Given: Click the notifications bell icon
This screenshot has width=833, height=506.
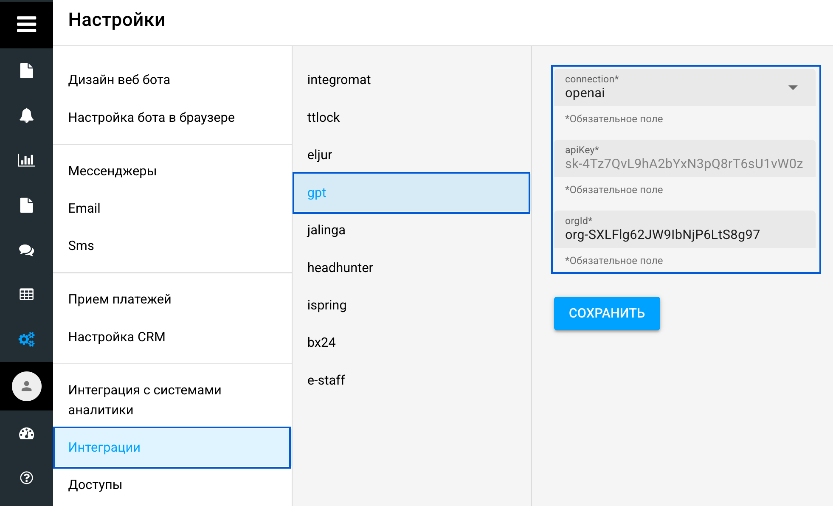Looking at the screenshot, I should click(x=26, y=115).
